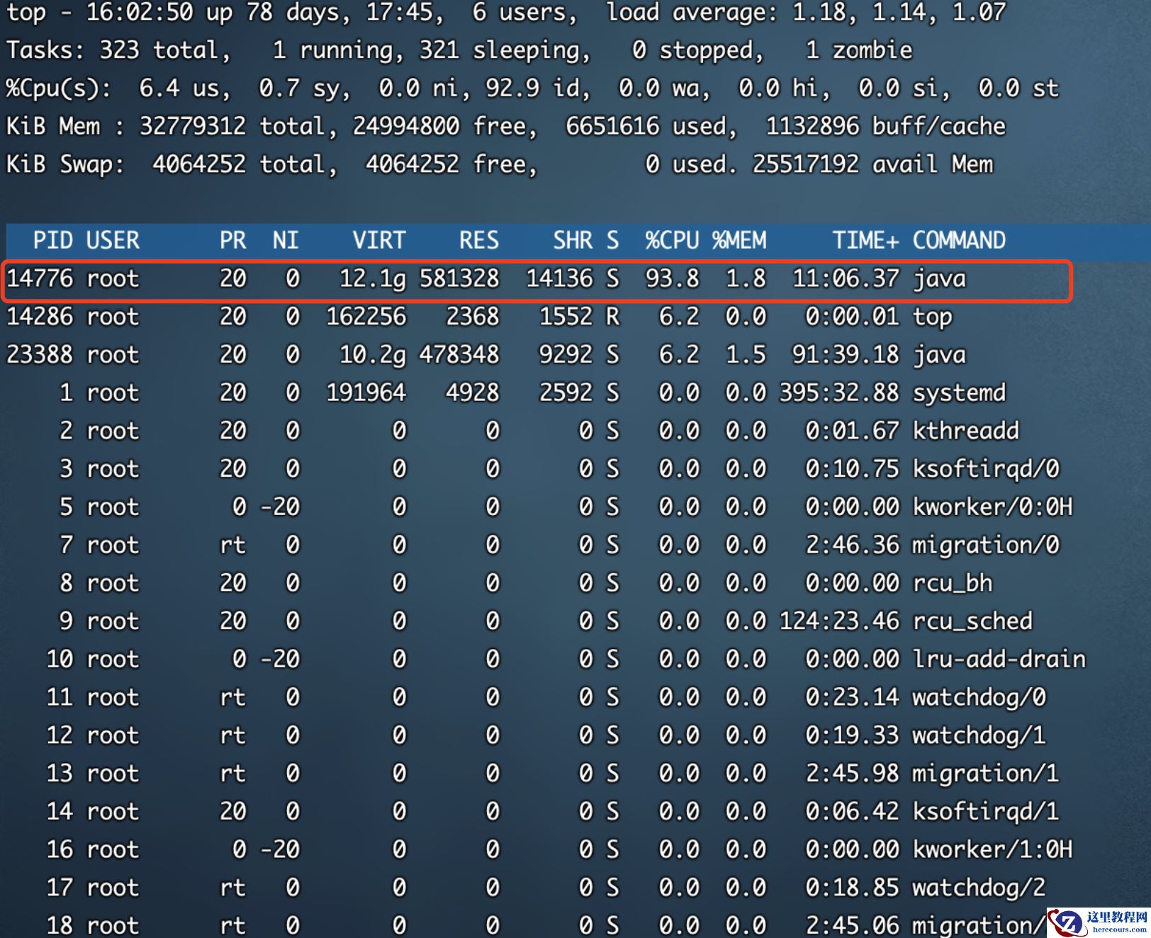The image size is (1151, 938).
Task: Click the TIME+ value 91:39.18
Action: coord(846,356)
